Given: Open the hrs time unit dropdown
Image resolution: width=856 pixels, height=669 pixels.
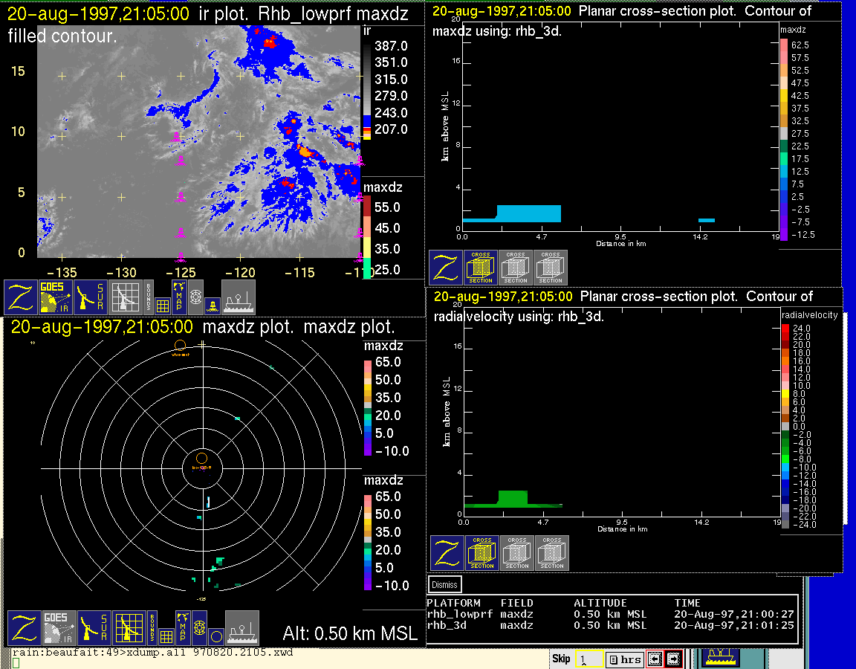Looking at the screenshot, I should (x=623, y=659).
